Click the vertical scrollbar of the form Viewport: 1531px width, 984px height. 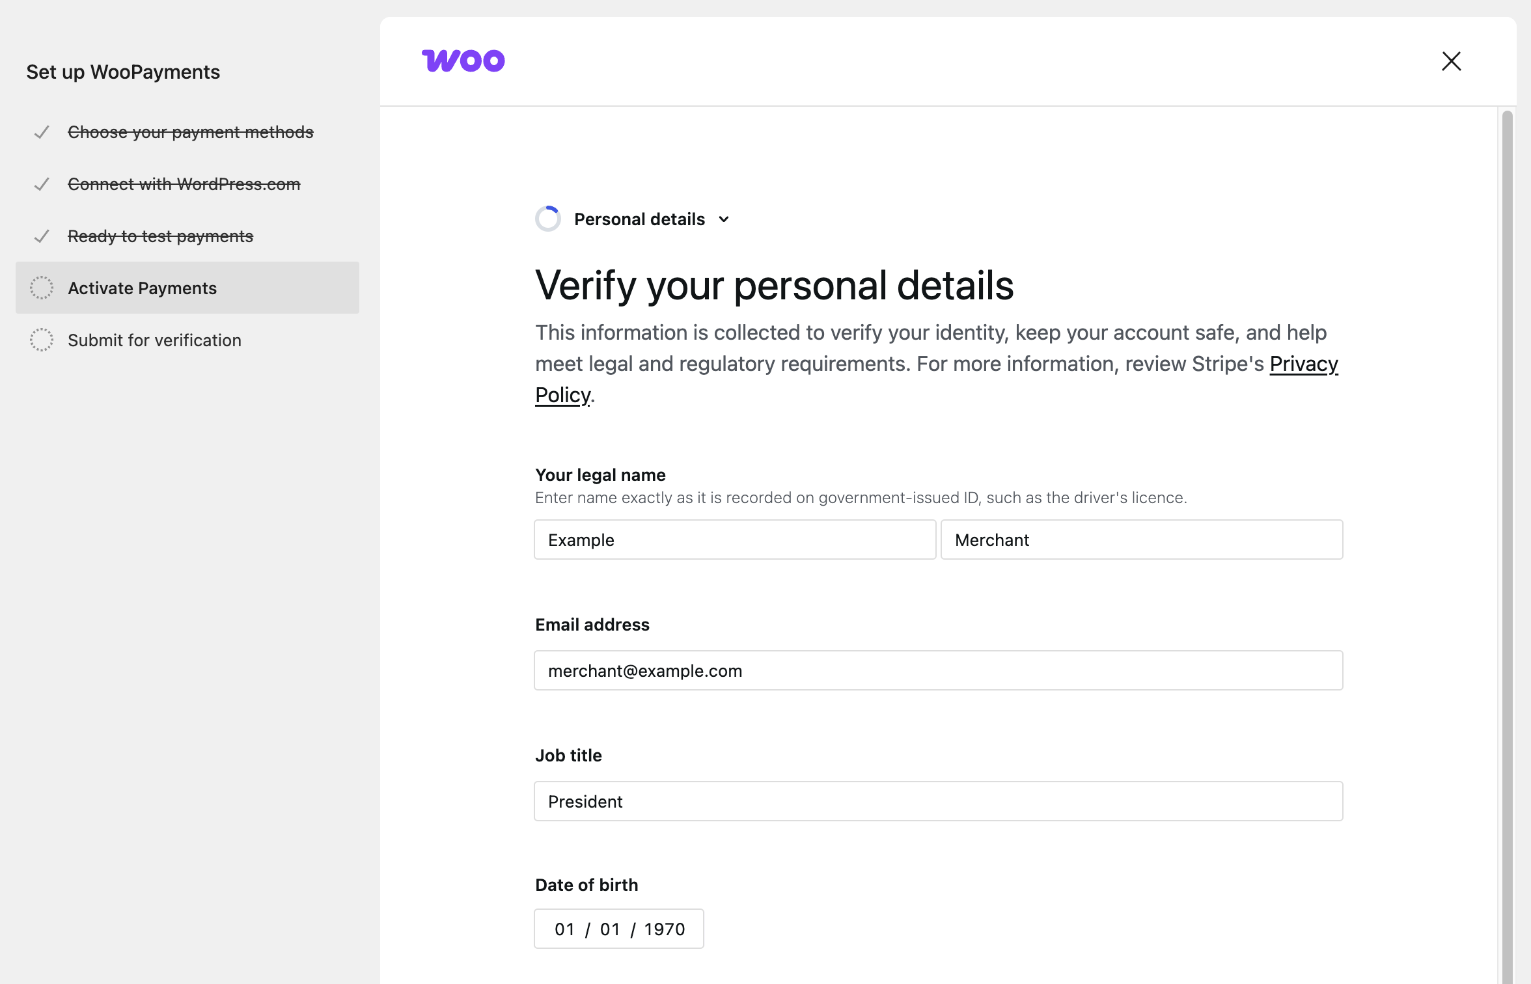tap(1507, 521)
